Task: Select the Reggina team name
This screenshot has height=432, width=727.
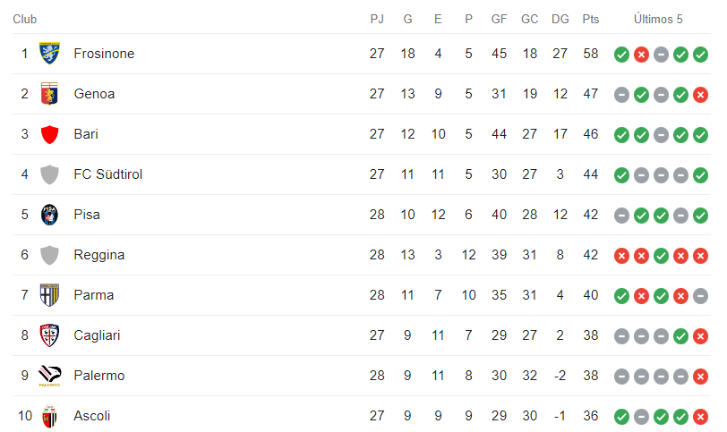Action: pos(98,255)
